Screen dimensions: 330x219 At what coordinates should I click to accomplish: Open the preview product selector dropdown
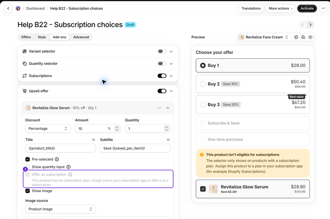click(264, 37)
